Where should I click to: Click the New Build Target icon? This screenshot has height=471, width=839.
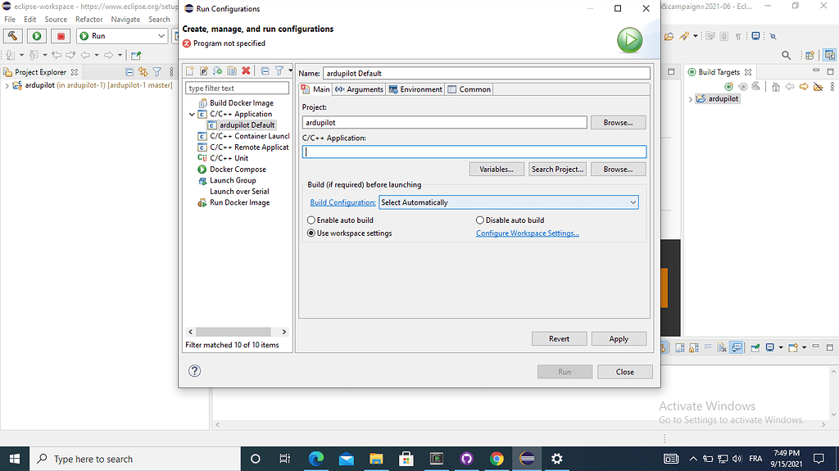pyautogui.click(x=728, y=86)
